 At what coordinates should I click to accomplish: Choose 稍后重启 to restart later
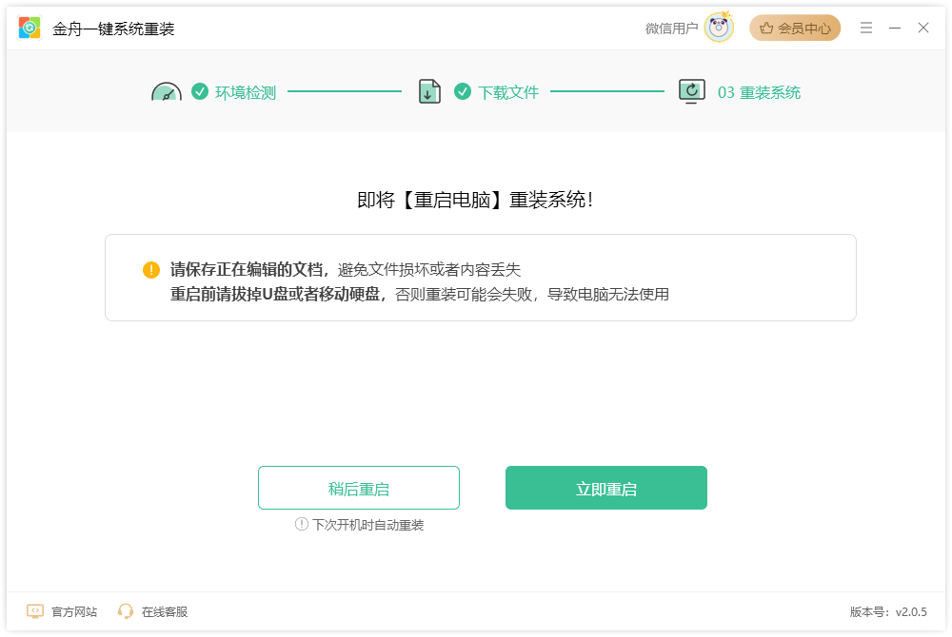pyautogui.click(x=359, y=489)
